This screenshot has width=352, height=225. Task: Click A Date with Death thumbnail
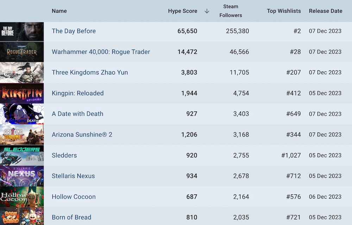tap(22, 114)
